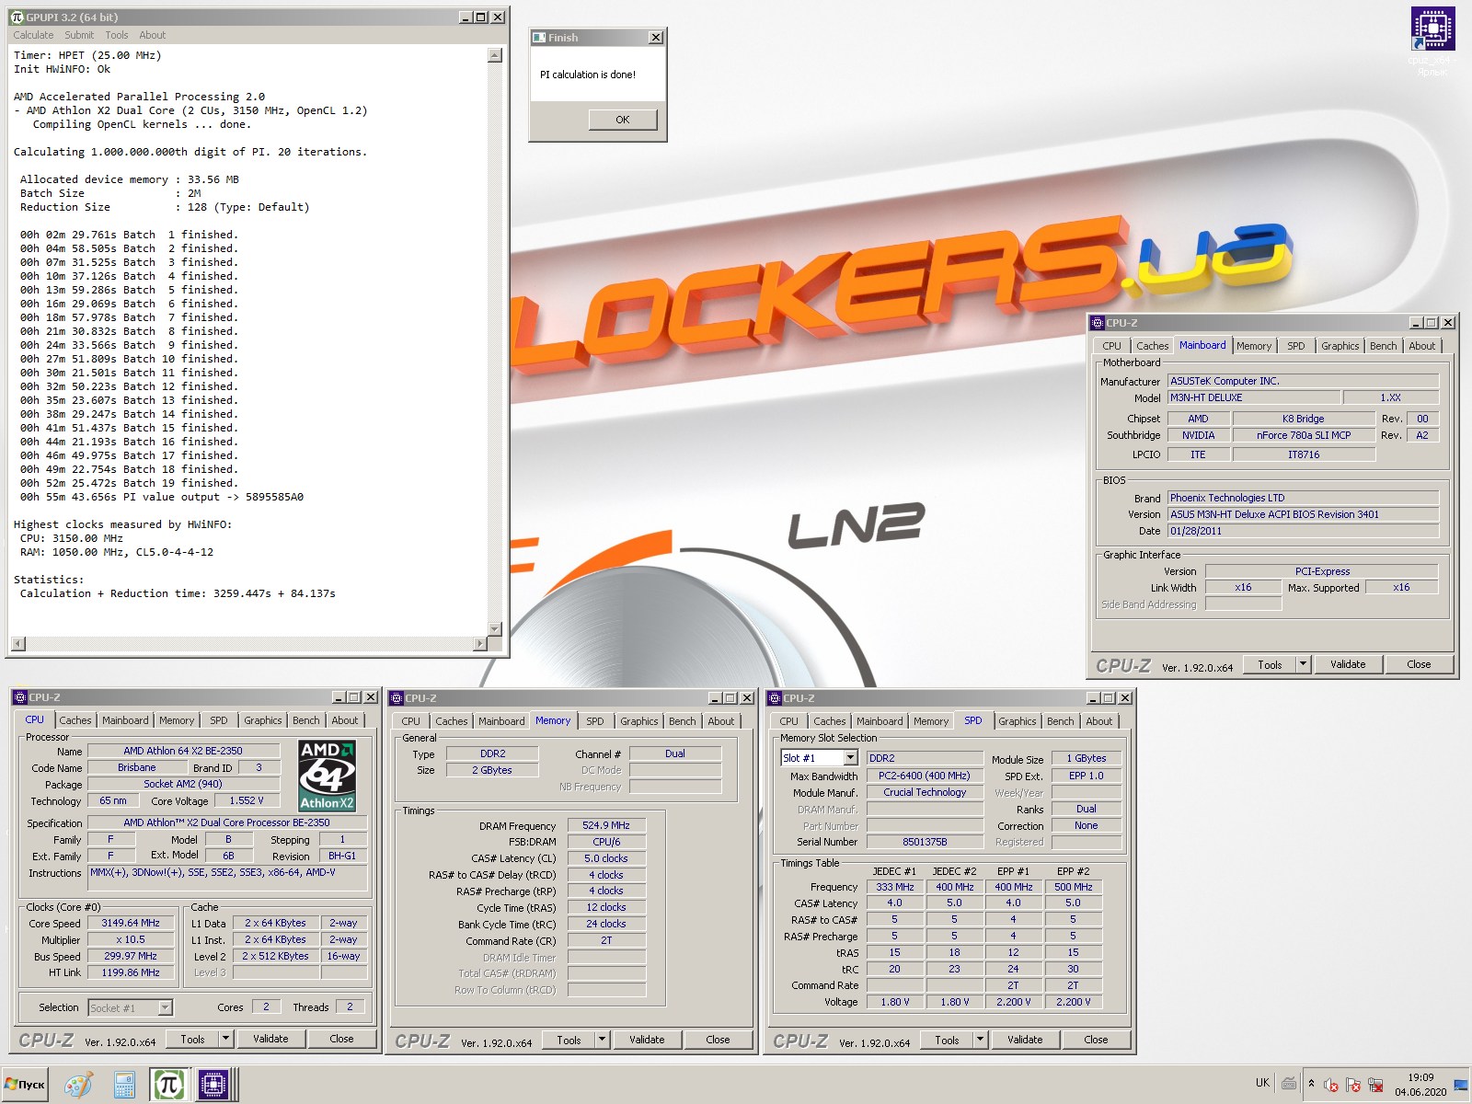Click the title bar icon of the Memory CPU-Z window
The image size is (1472, 1104).
coord(397,698)
